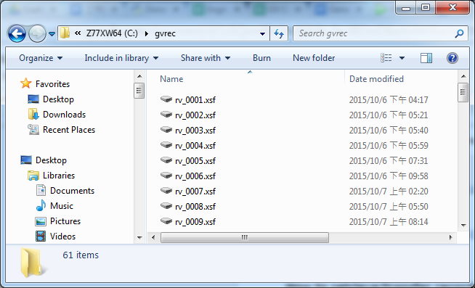475x288 pixels.
Task: Click the date 2015/10/7 上午 02:20
Action: point(389,192)
